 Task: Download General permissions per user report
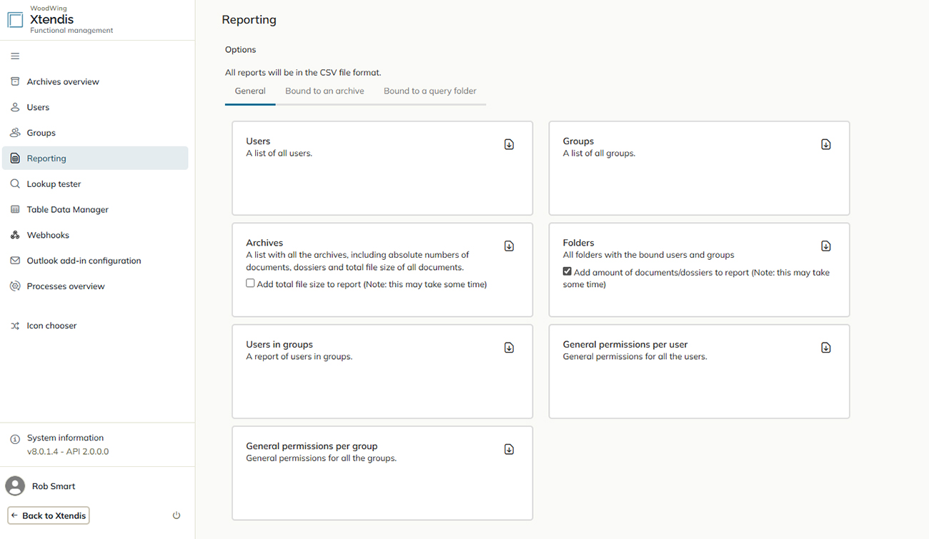pyautogui.click(x=825, y=348)
